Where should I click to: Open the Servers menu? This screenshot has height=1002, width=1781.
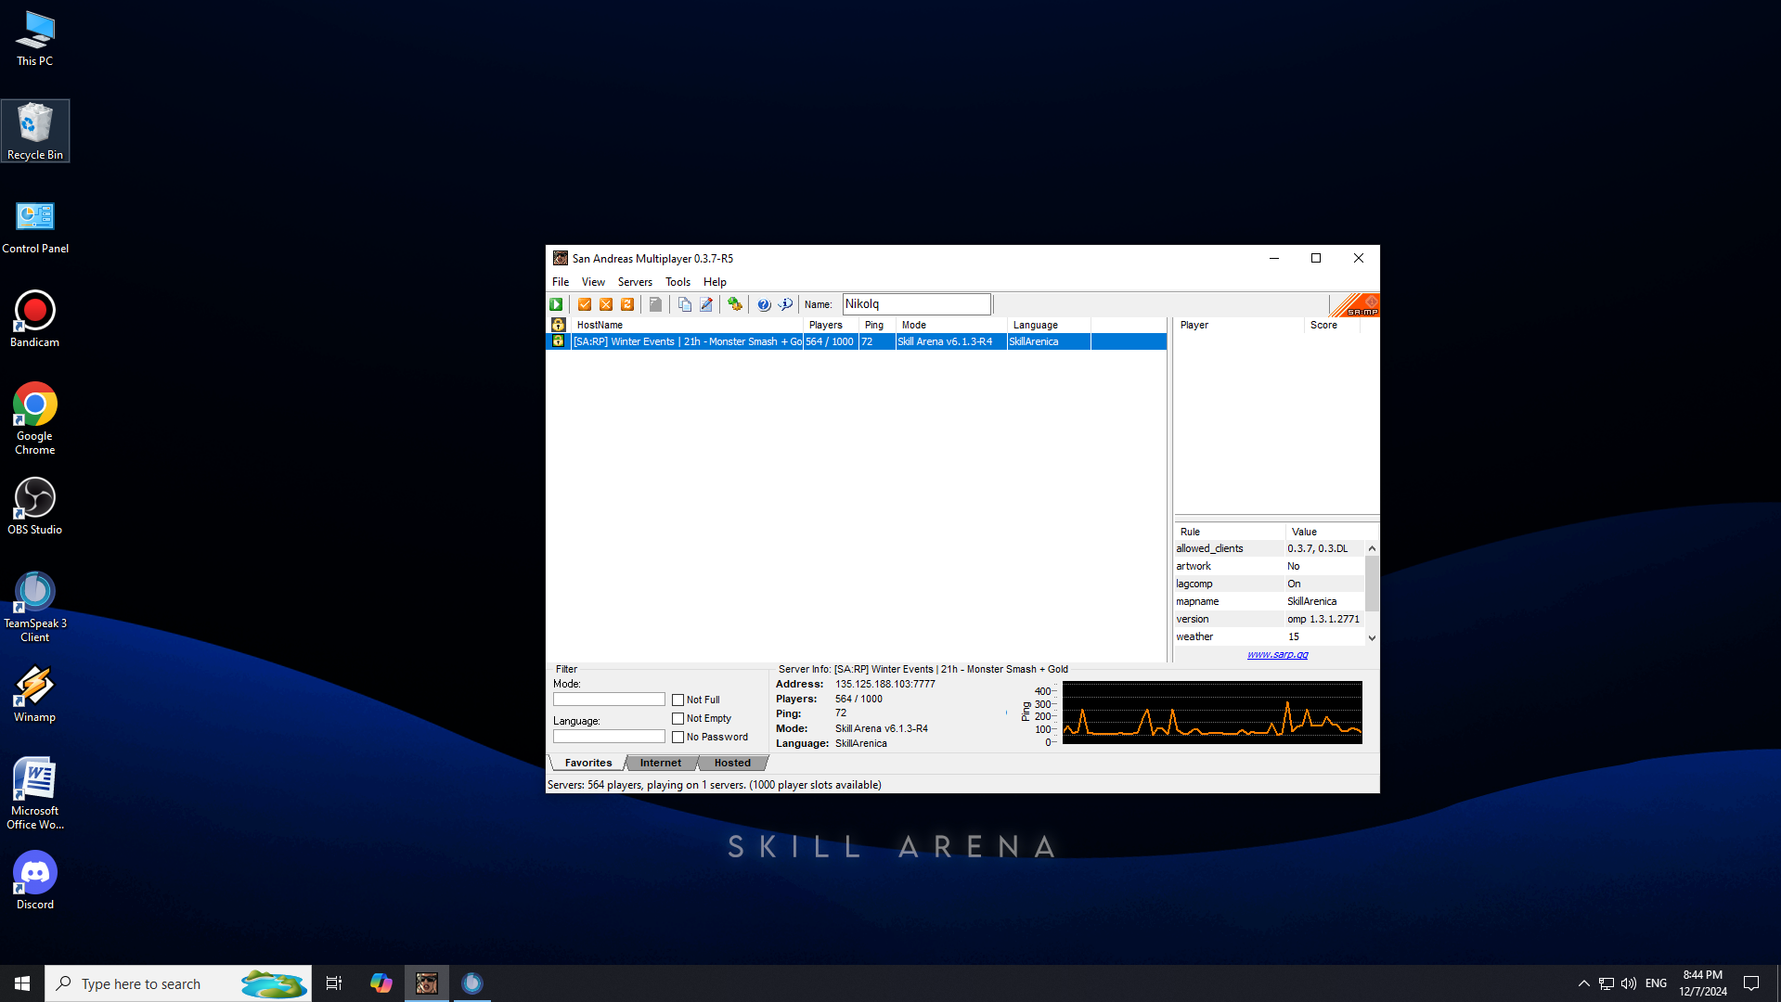pos(635,282)
